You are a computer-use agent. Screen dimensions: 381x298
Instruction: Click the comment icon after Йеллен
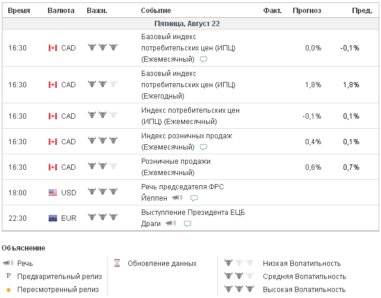pos(193,198)
